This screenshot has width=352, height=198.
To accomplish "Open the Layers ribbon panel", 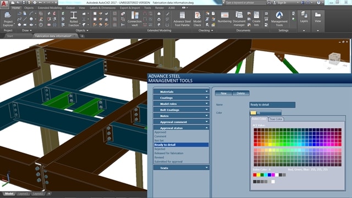I will 304,17.
